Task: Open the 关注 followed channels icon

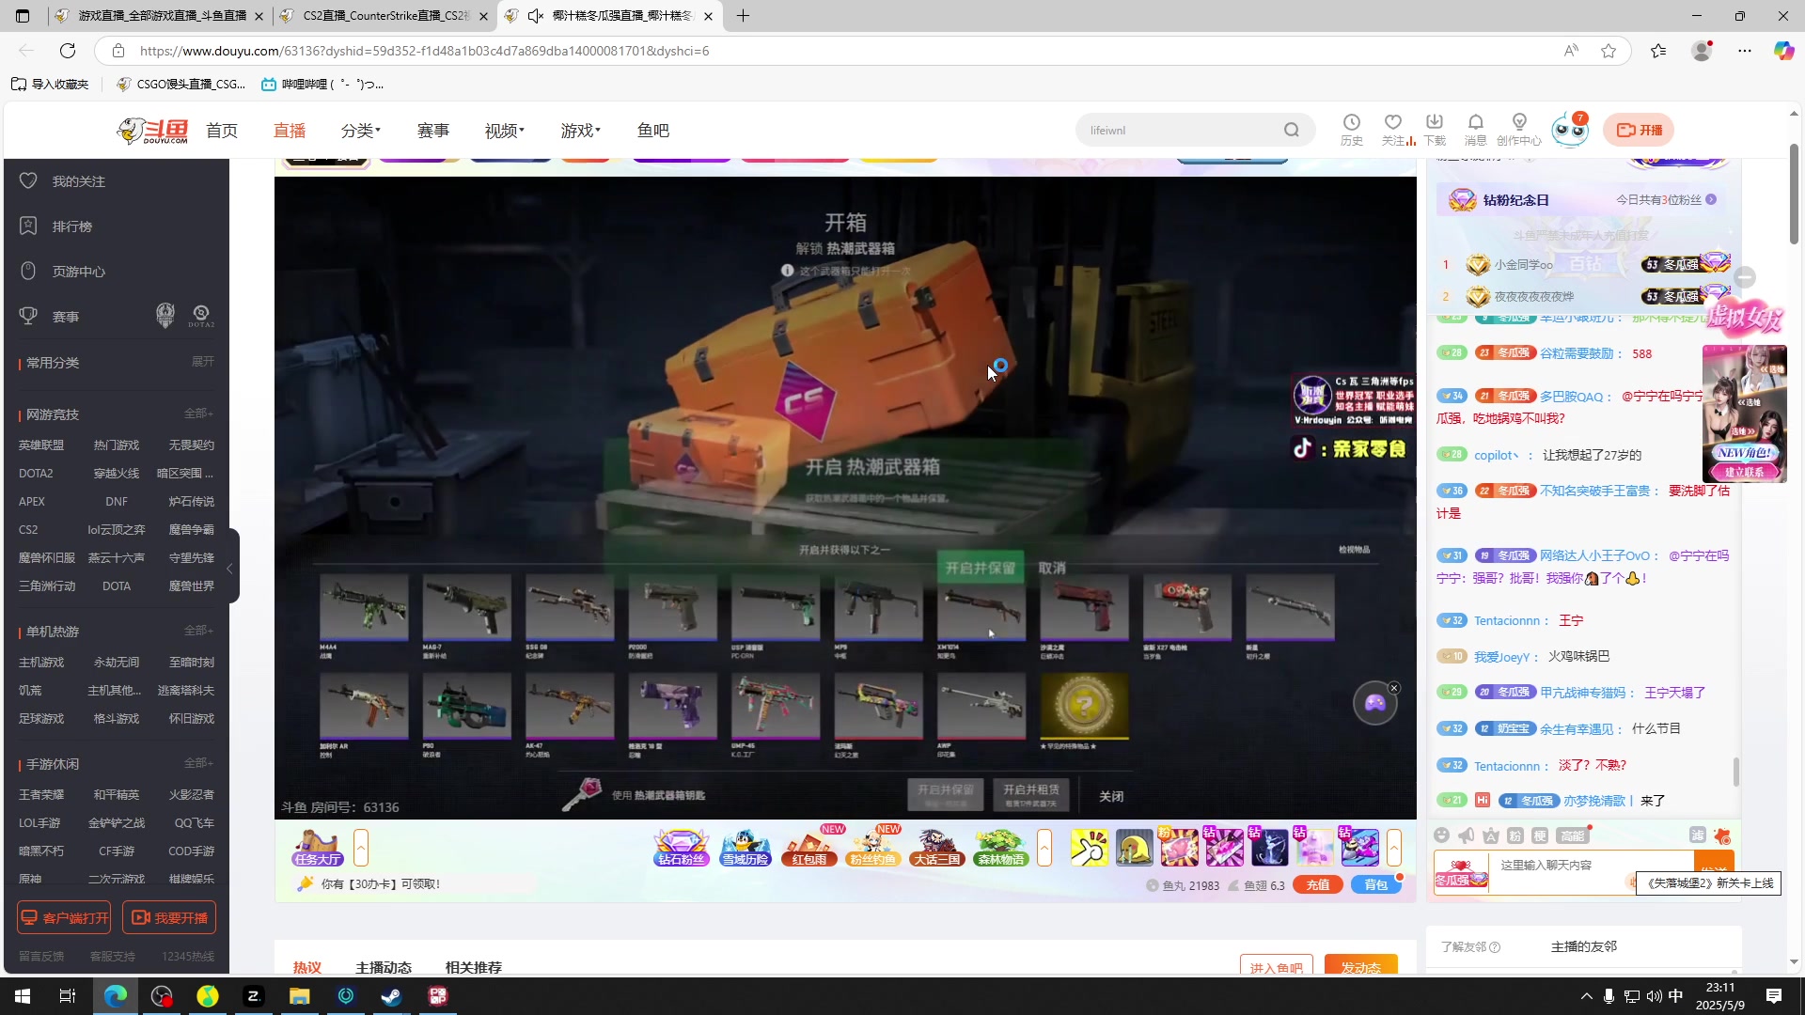Action: [1393, 130]
